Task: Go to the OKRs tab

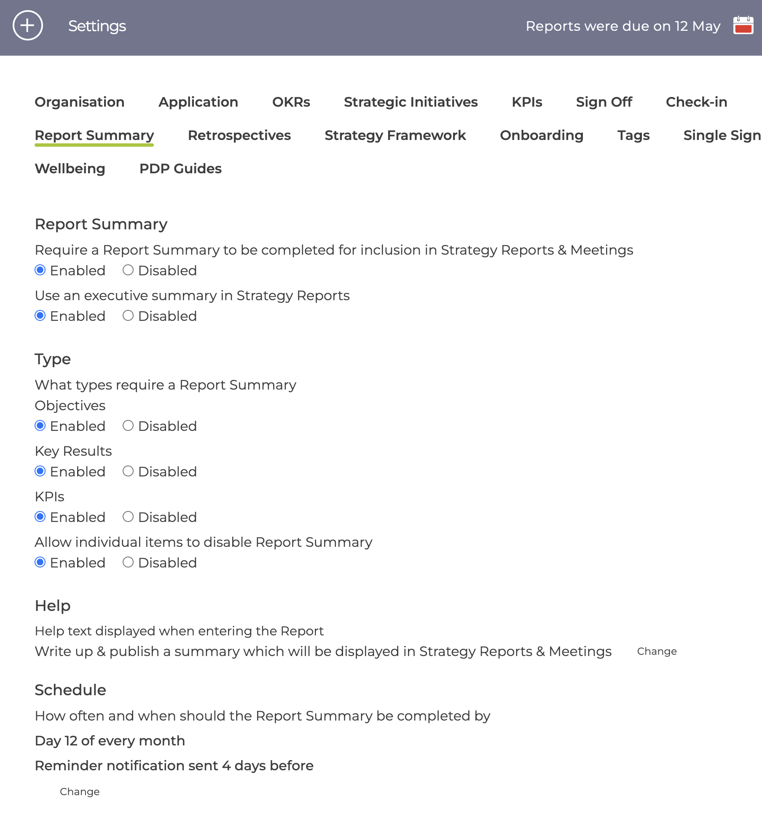Action: coord(291,102)
